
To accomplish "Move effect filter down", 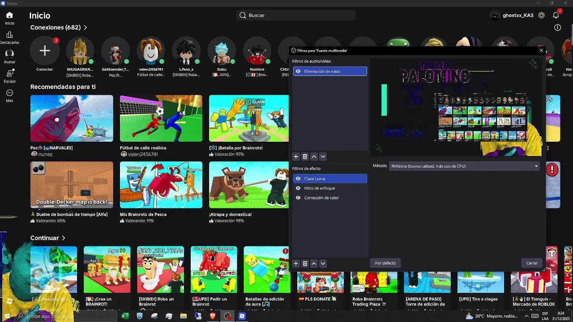I will pos(323,263).
